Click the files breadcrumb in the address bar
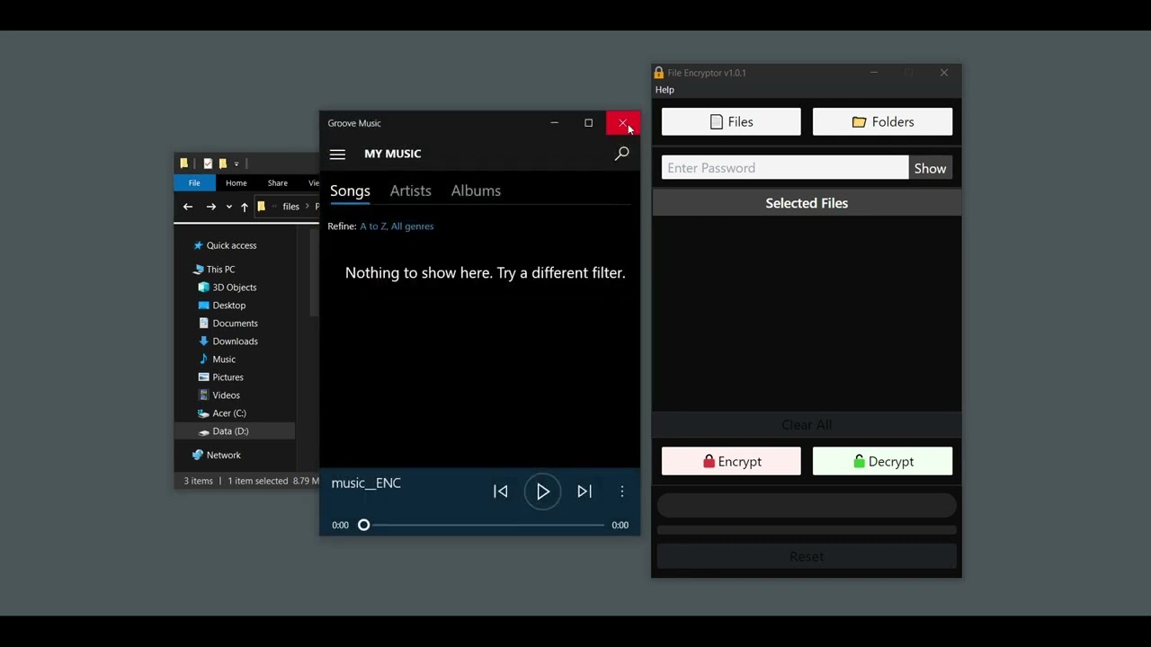The image size is (1151, 647). [x=290, y=207]
